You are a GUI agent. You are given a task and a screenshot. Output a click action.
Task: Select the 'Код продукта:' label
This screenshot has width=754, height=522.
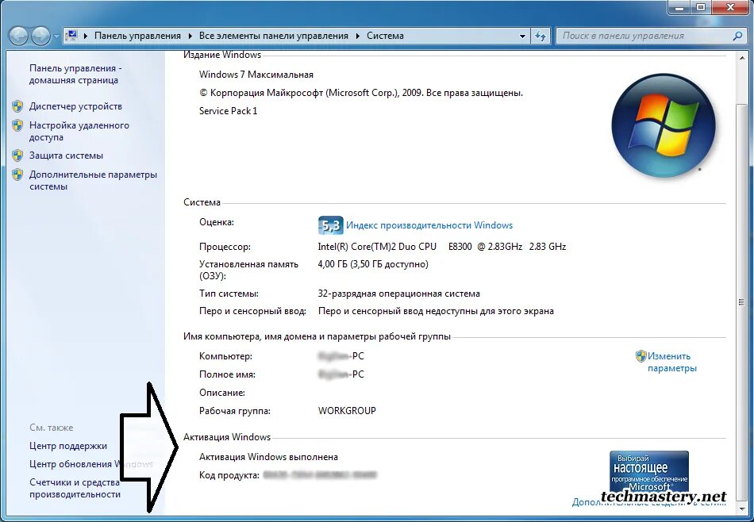click(229, 475)
